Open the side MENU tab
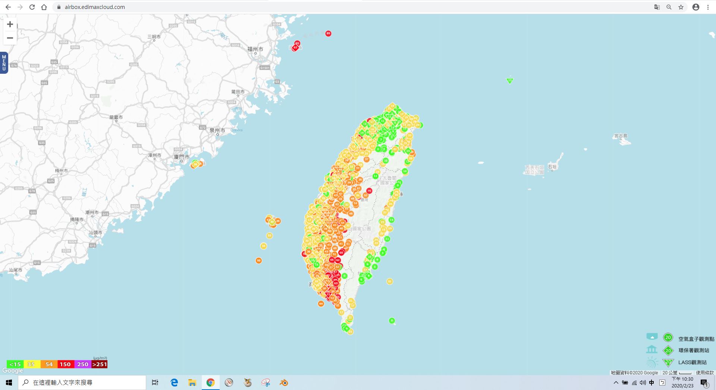The height and width of the screenshot is (390, 716). point(4,63)
